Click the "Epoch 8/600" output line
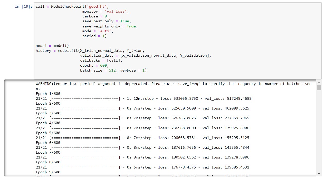Image resolution: width=325 pixels, height=179 pixels. click(x=48, y=162)
